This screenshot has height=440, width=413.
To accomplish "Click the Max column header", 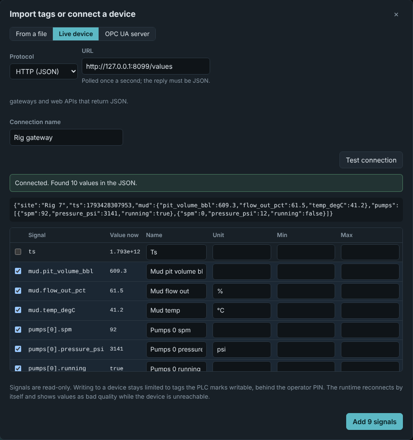I will coord(347,235).
